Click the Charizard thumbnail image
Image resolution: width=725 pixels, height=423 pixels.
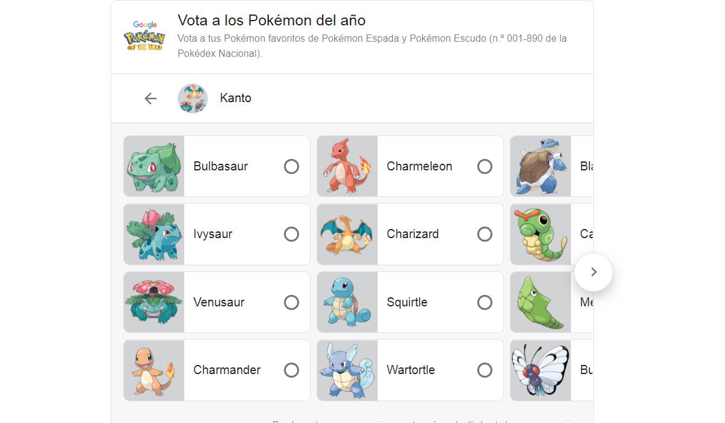click(347, 234)
